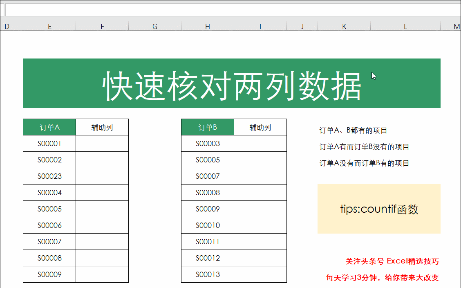Select cell S00009 in 订单B column
Image resolution: width=461 pixels, height=288 pixels.
pyautogui.click(x=208, y=209)
